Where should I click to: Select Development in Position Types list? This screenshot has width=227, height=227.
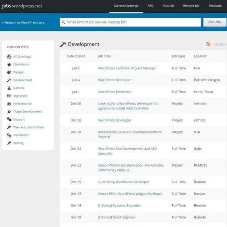pos(23,80)
